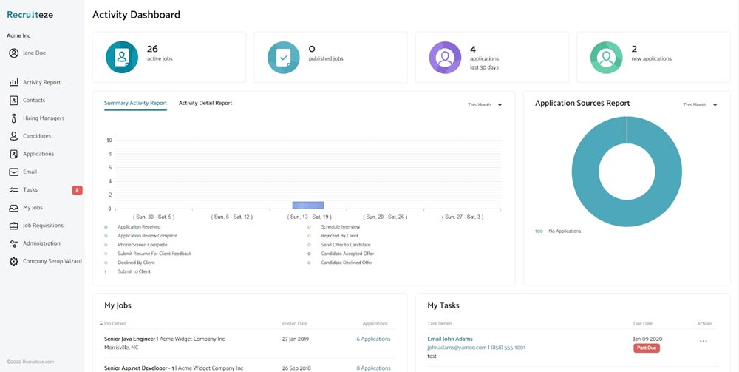Viewport: 739px width, 372px height.
Task: Toggle the Application Received legend marker
Action: click(106, 227)
